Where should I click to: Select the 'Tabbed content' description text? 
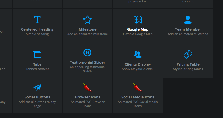pyautogui.click(x=37, y=69)
